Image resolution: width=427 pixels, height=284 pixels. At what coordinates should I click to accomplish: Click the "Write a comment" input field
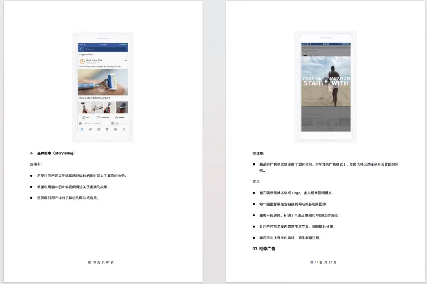(x=93, y=123)
